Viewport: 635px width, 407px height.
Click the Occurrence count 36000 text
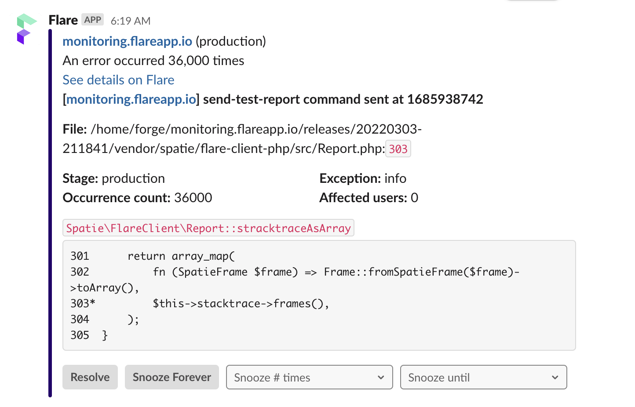click(137, 198)
